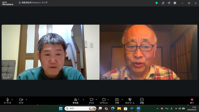Click the recording indicator tray icon
The width and height of the screenshot is (199, 112).
(x=162, y=109)
